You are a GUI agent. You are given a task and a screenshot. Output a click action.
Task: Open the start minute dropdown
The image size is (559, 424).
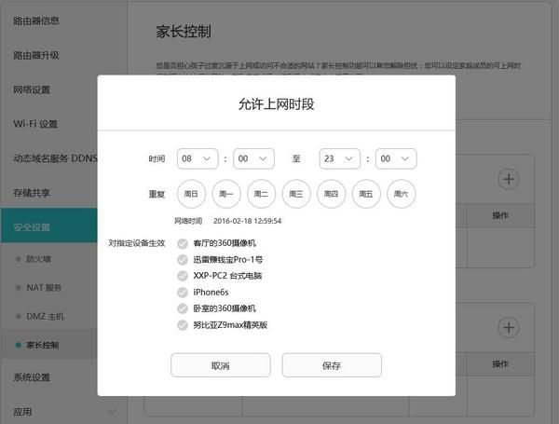tap(253, 158)
